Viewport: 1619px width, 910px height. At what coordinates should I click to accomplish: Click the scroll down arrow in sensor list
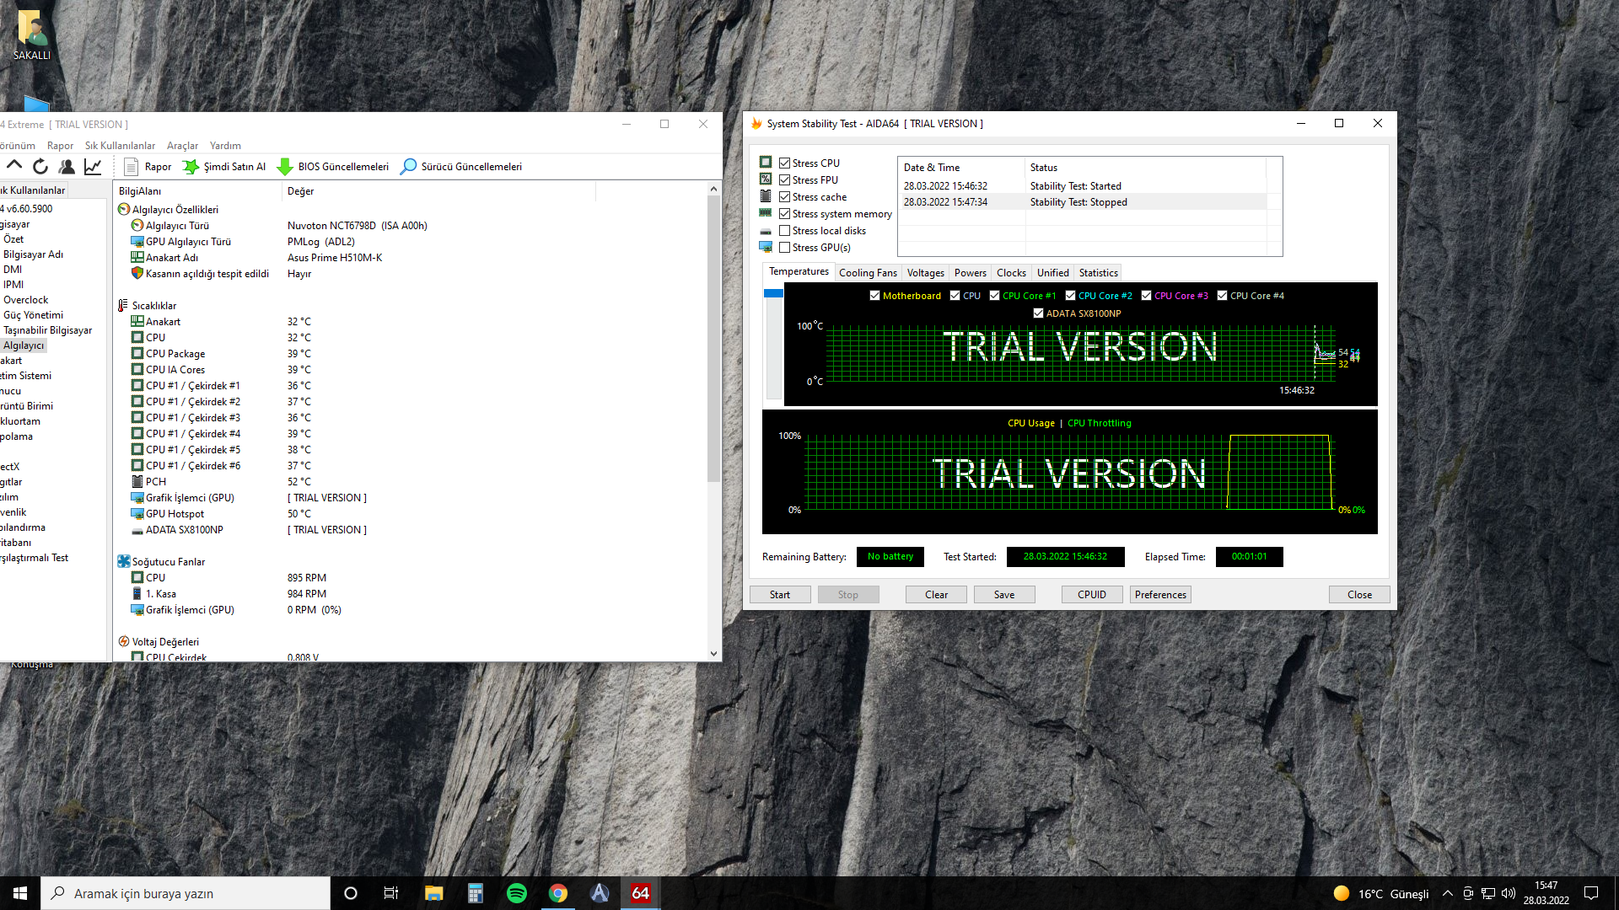[x=713, y=653]
